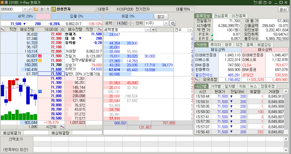Switch to the 이전종목 tab
Image resolution: width=291 pixels, height=154 pixels.
coord(239,16)
